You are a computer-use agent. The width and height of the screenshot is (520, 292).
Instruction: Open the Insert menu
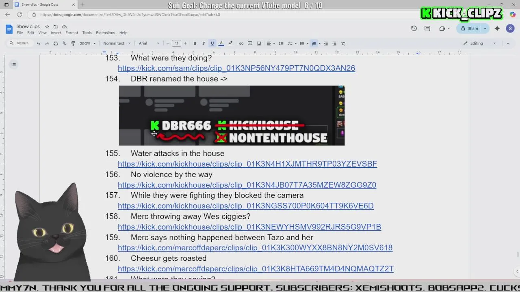56,33
